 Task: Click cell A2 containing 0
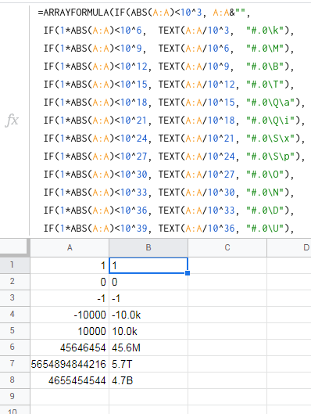(x=70, y=282)
